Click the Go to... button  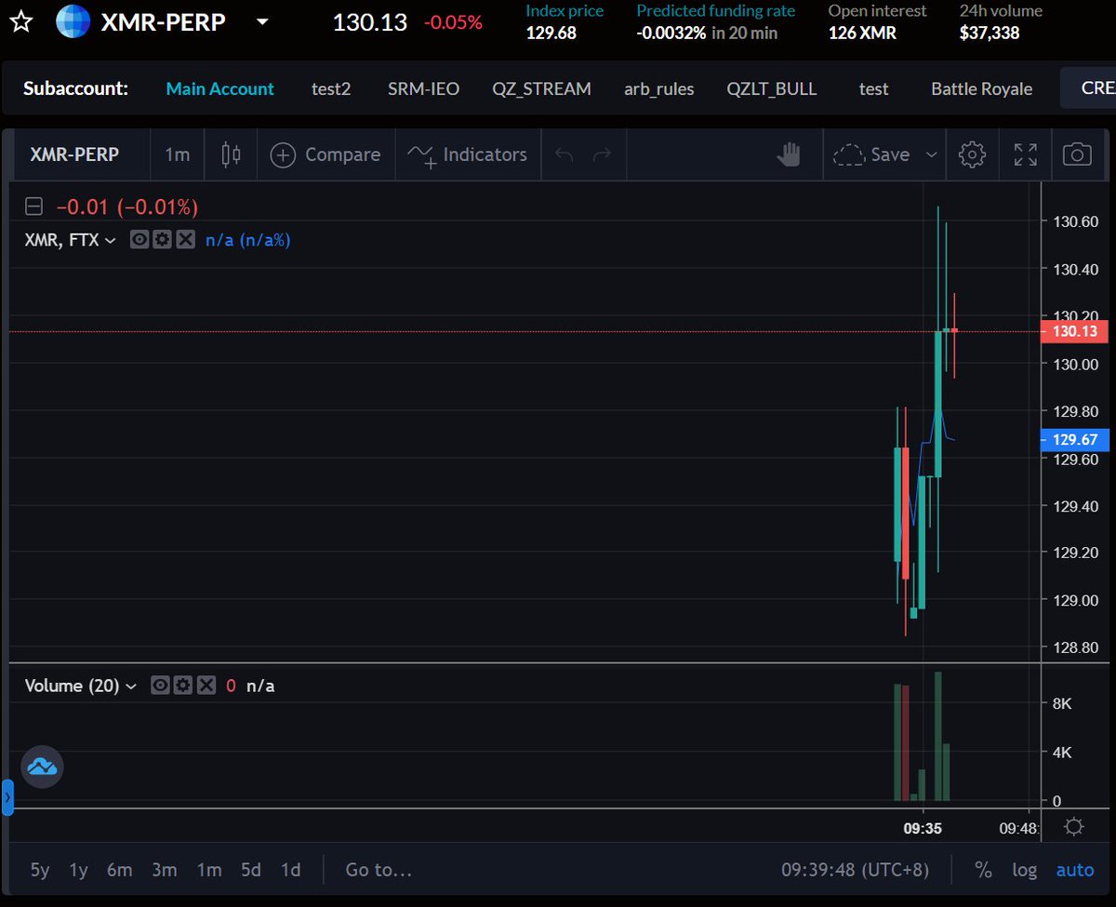coord(379,869)
